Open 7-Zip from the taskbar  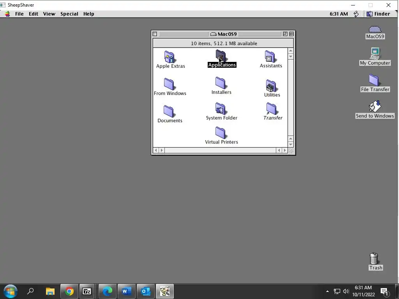coord(87,291)
